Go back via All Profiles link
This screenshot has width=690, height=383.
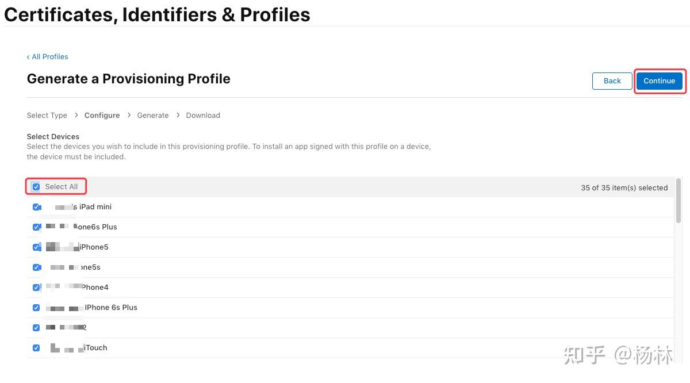click(x=48, y=57)
